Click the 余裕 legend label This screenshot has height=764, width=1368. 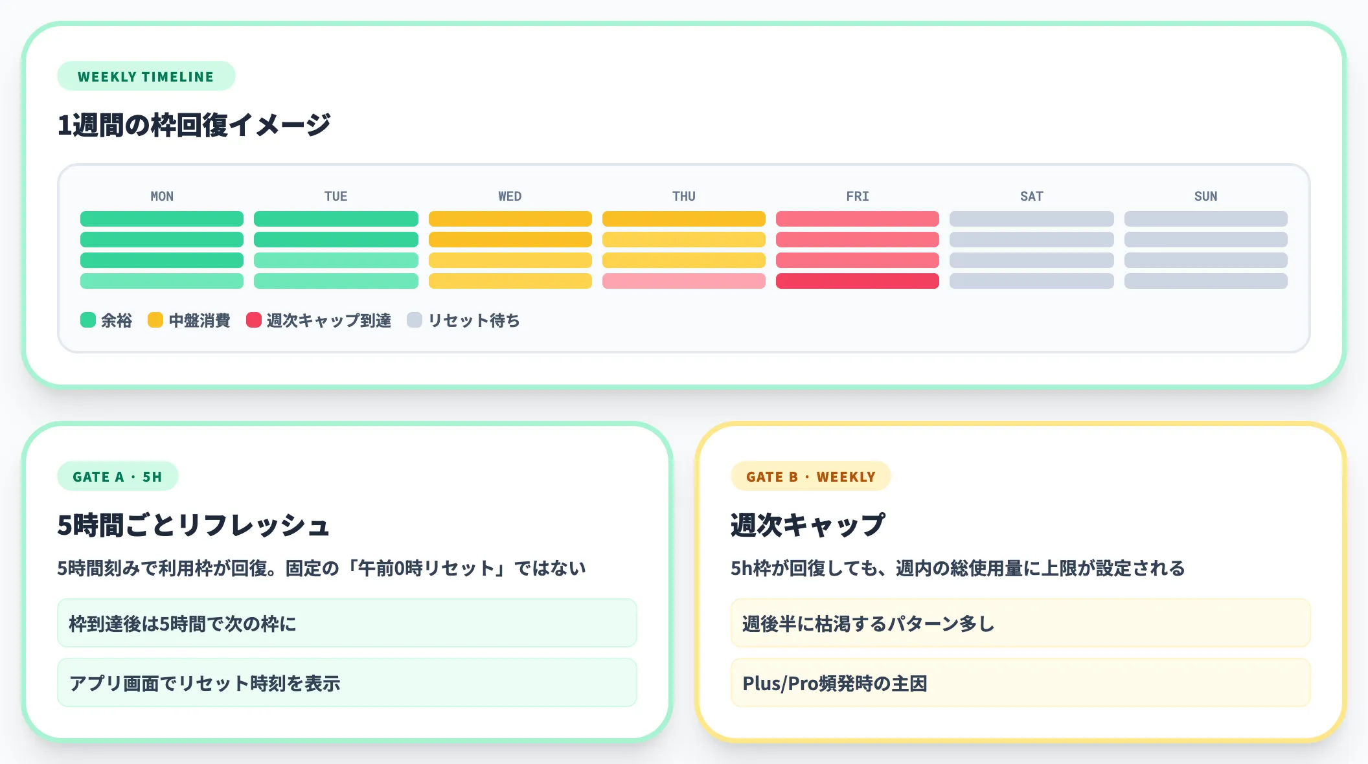click(x=117, y=320)
